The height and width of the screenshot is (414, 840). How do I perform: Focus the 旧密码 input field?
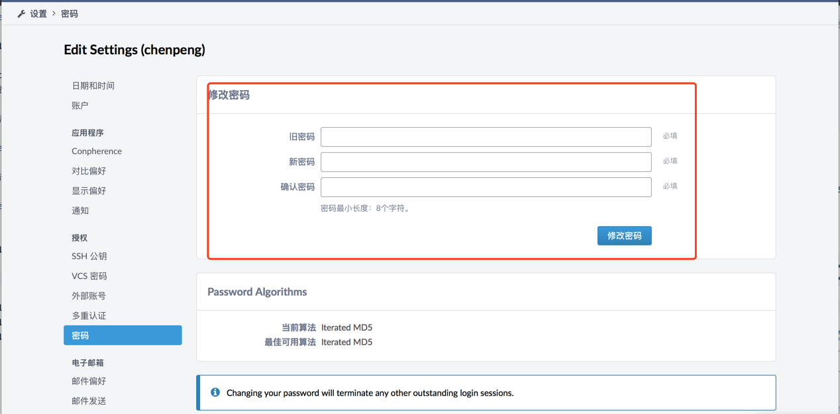pyautogui.click(x=486, y=137)
